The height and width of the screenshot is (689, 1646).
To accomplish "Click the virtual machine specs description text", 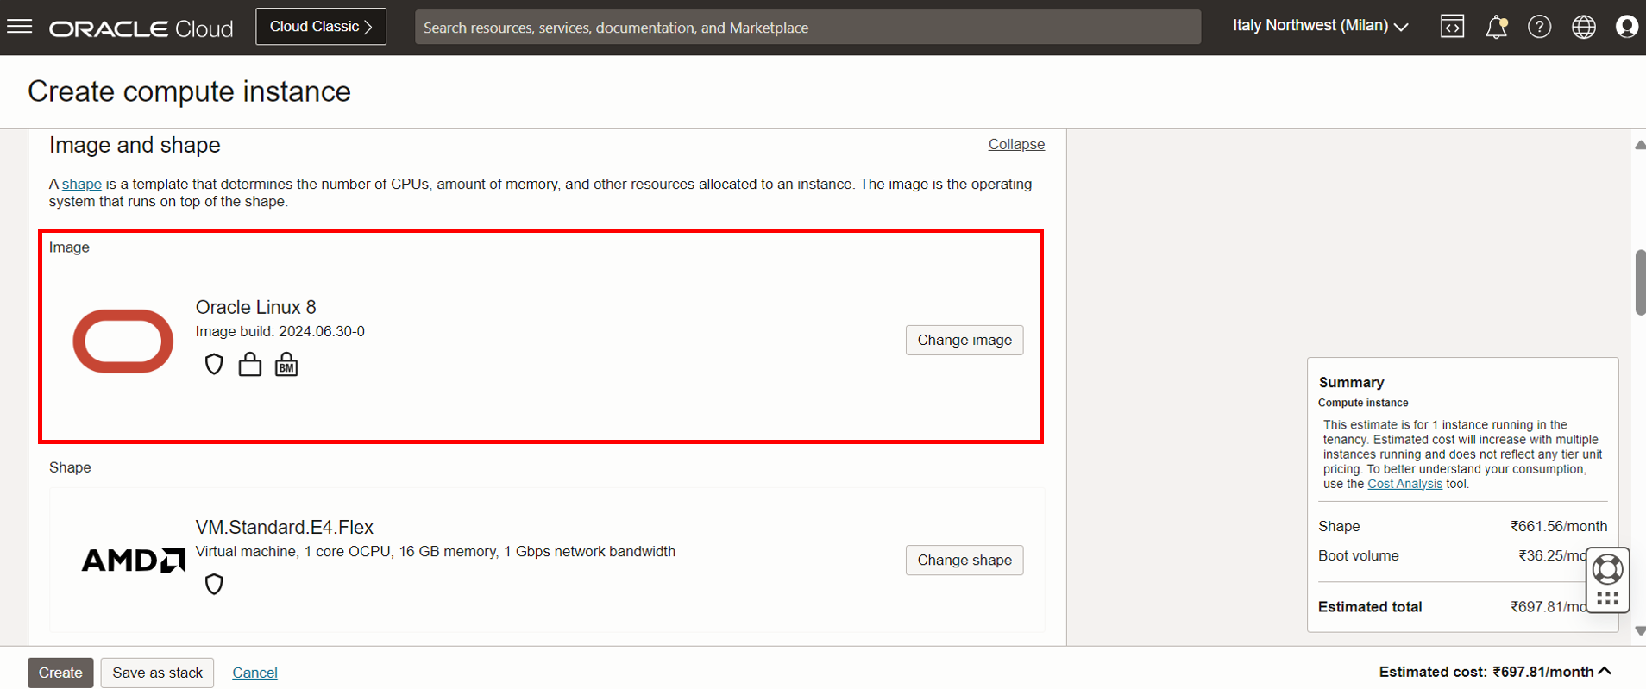I will tap(435, 551).
